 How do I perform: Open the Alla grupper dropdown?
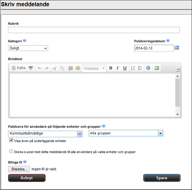[x=126, y=133]
